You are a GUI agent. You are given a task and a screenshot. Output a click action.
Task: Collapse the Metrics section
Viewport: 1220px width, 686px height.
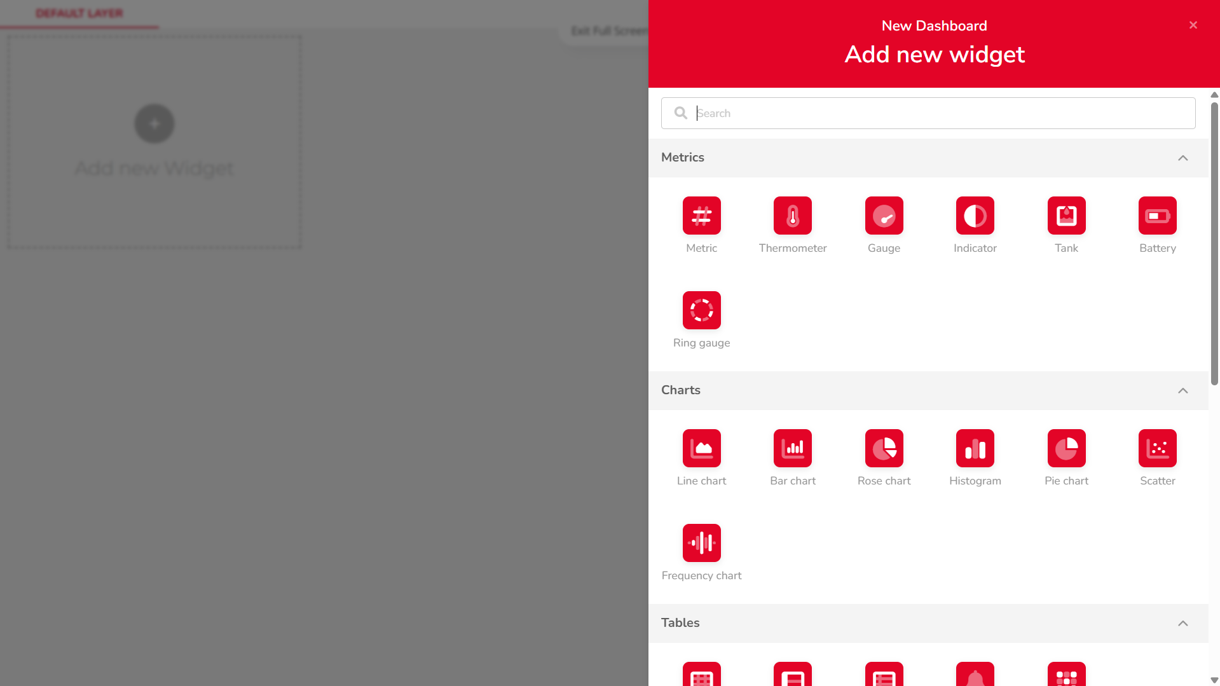point(1182,158)
